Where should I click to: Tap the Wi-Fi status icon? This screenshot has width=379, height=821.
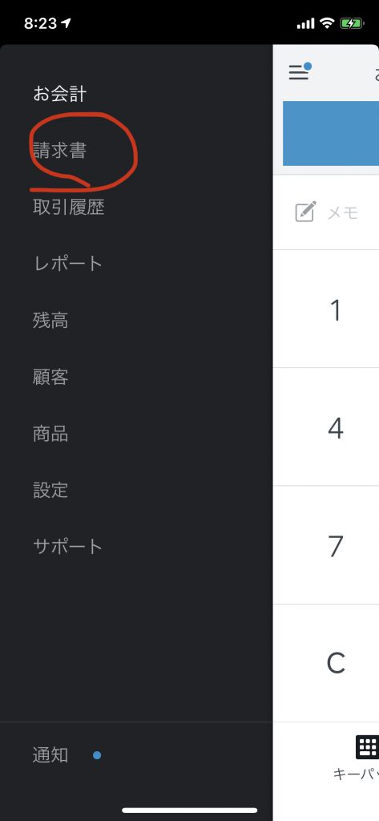click(328, 23)
